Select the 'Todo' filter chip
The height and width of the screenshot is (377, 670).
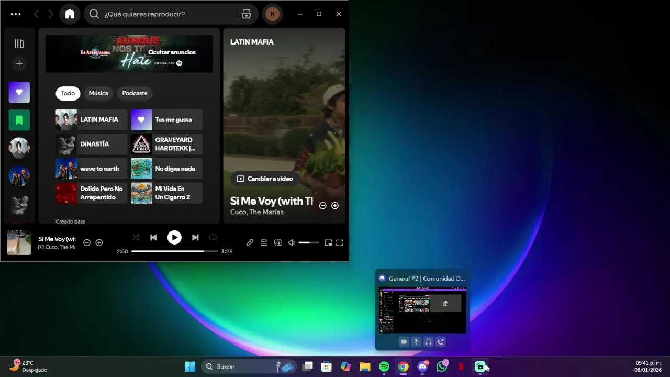[x=68, y=93]
